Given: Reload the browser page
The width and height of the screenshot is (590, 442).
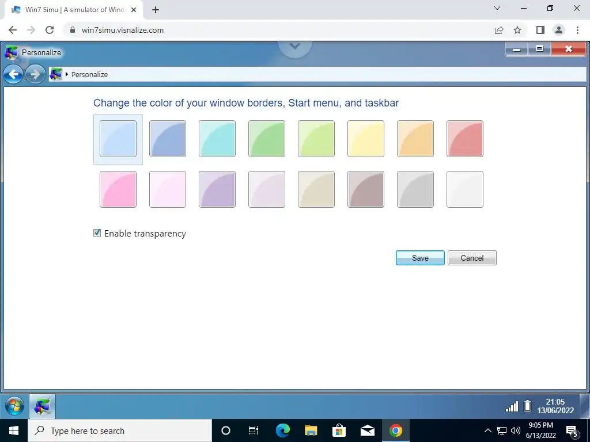Looking at the screenshot, I should [50, 30].
